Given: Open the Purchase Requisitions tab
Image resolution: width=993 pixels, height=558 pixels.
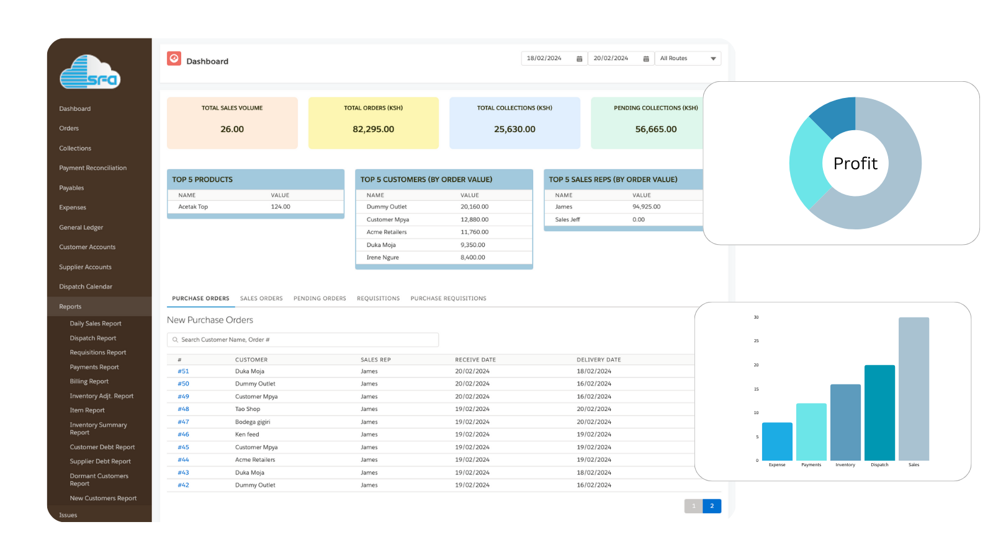Looking at the screenshot, I should (448, 298).
